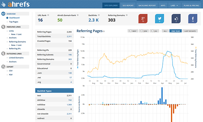Toggle the JUL checkbox

click(153, 31)
